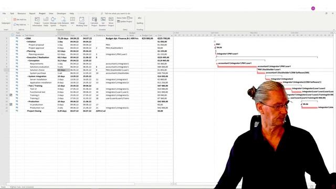Select the Solution choice duration cell
Screen dimensions: 336x189
pyautogui.click(x=64, y=70)
